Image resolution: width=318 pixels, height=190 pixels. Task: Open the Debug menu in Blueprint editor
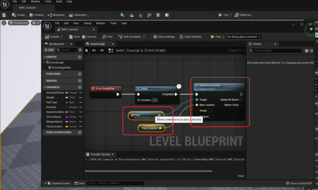pyautogui.click(x=87, y=23)
